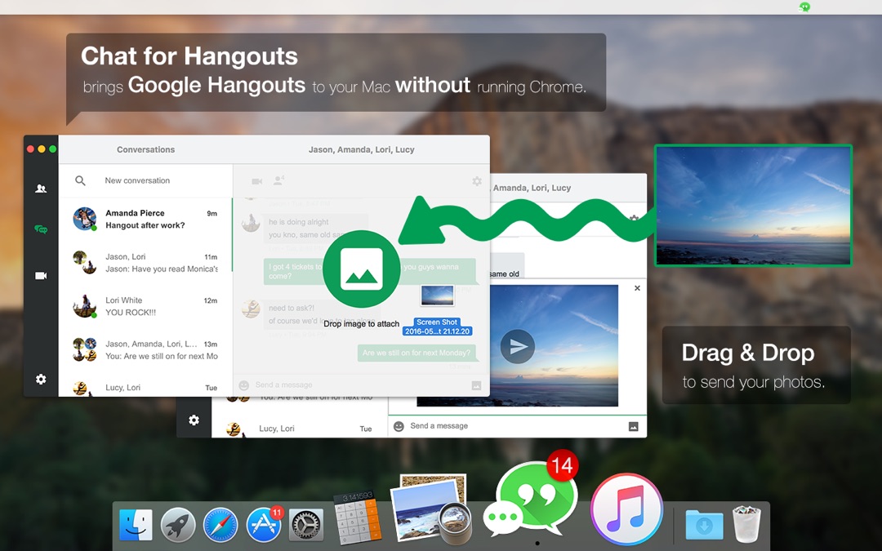
Task: Close the image preview in back window
Action: point(637,288)
